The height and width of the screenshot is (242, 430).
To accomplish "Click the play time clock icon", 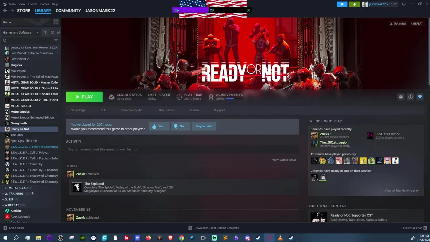I will (x=179, y=97).
